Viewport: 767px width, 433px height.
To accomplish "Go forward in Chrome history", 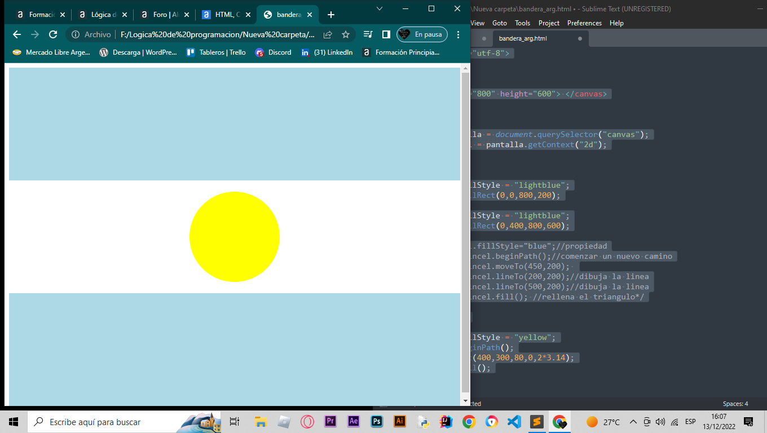I will pos(35,34).
